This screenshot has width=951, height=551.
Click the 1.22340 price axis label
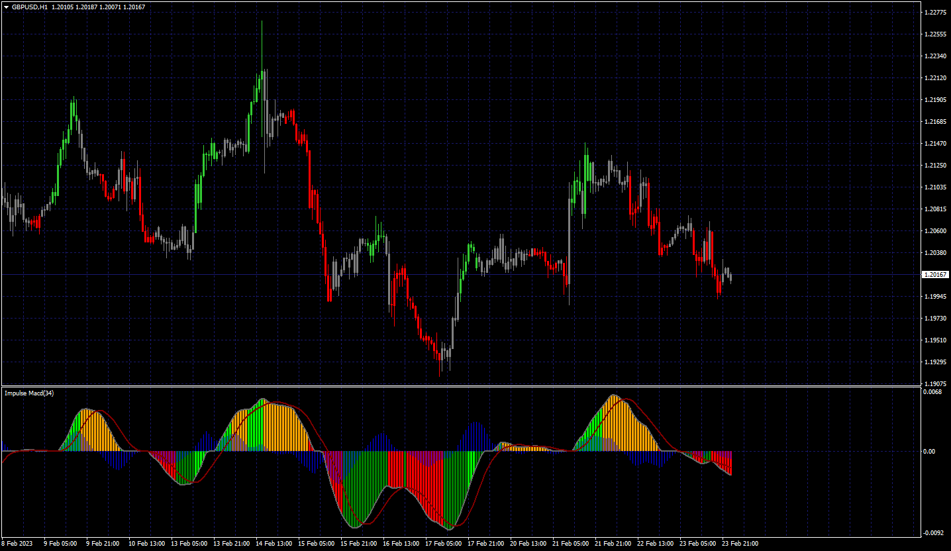point(935,56)
